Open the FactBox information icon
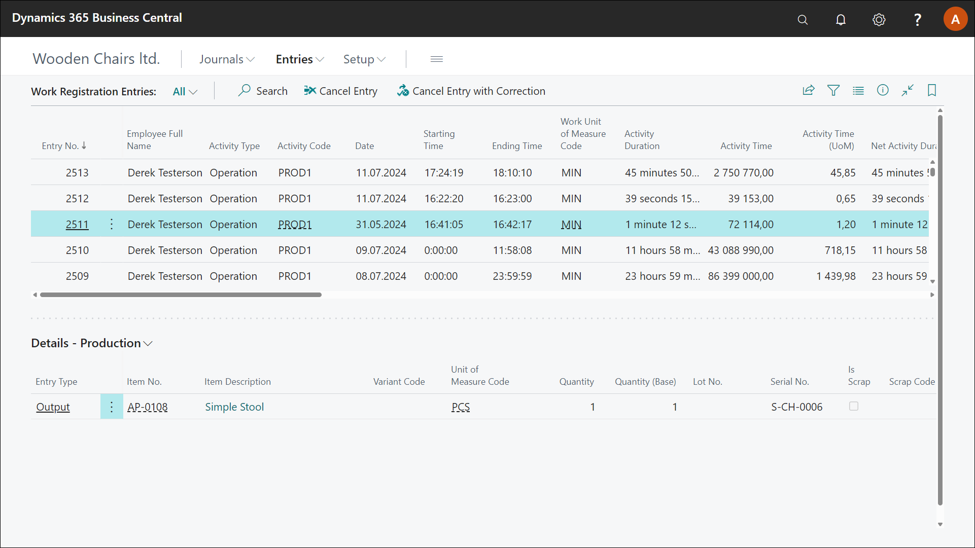975x548 pixels. pos(883,91)
